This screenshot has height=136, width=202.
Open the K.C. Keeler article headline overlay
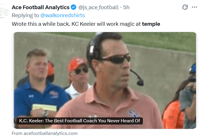pos(80,121)
